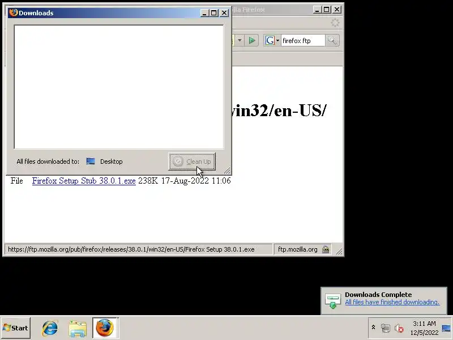Screen dimensions: 453x340
Task: Click the 'File' label beside the exe link
Action: pos(17,181)
